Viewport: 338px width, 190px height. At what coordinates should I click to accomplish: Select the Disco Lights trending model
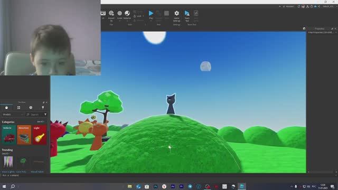tap(8, 162)
